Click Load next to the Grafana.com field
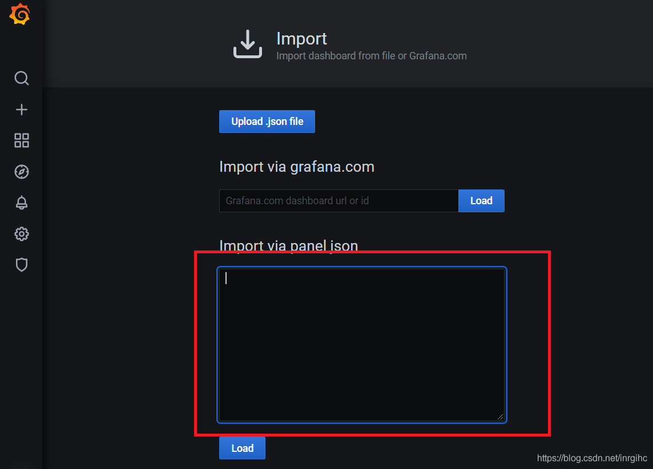The height and width of the screenshot is (469, 653). tap(481, 201)
